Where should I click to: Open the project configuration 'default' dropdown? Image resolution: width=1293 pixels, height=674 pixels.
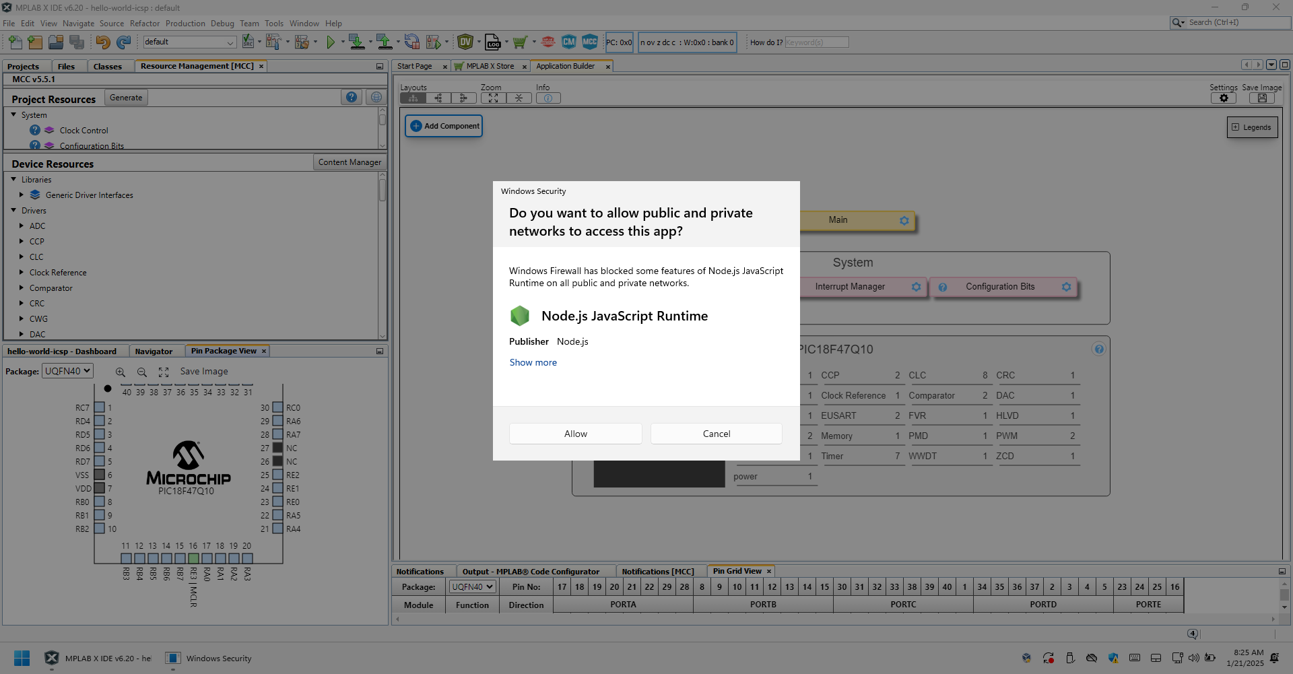tap(189, 42)
